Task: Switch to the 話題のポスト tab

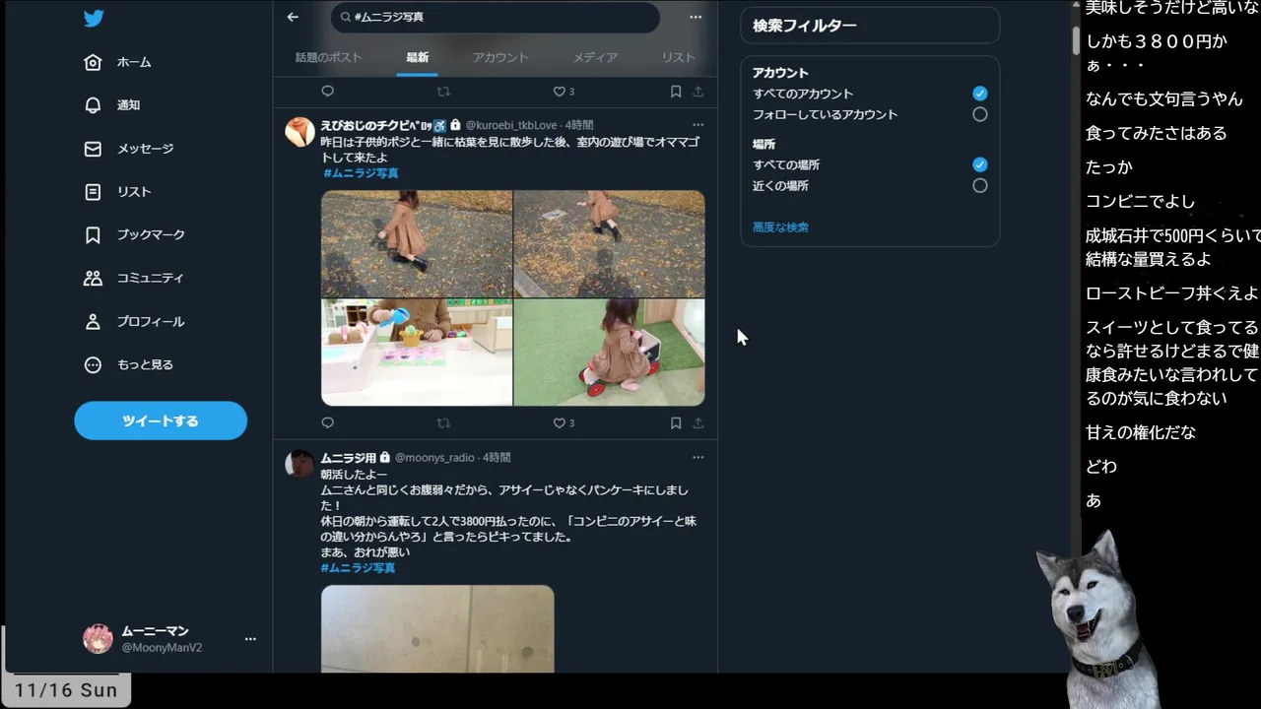Action: (x=329, y=57)
